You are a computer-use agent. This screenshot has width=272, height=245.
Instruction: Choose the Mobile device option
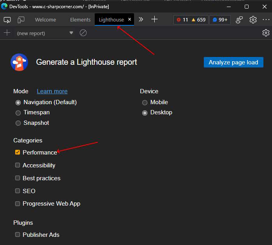click(x=145, y=103)
